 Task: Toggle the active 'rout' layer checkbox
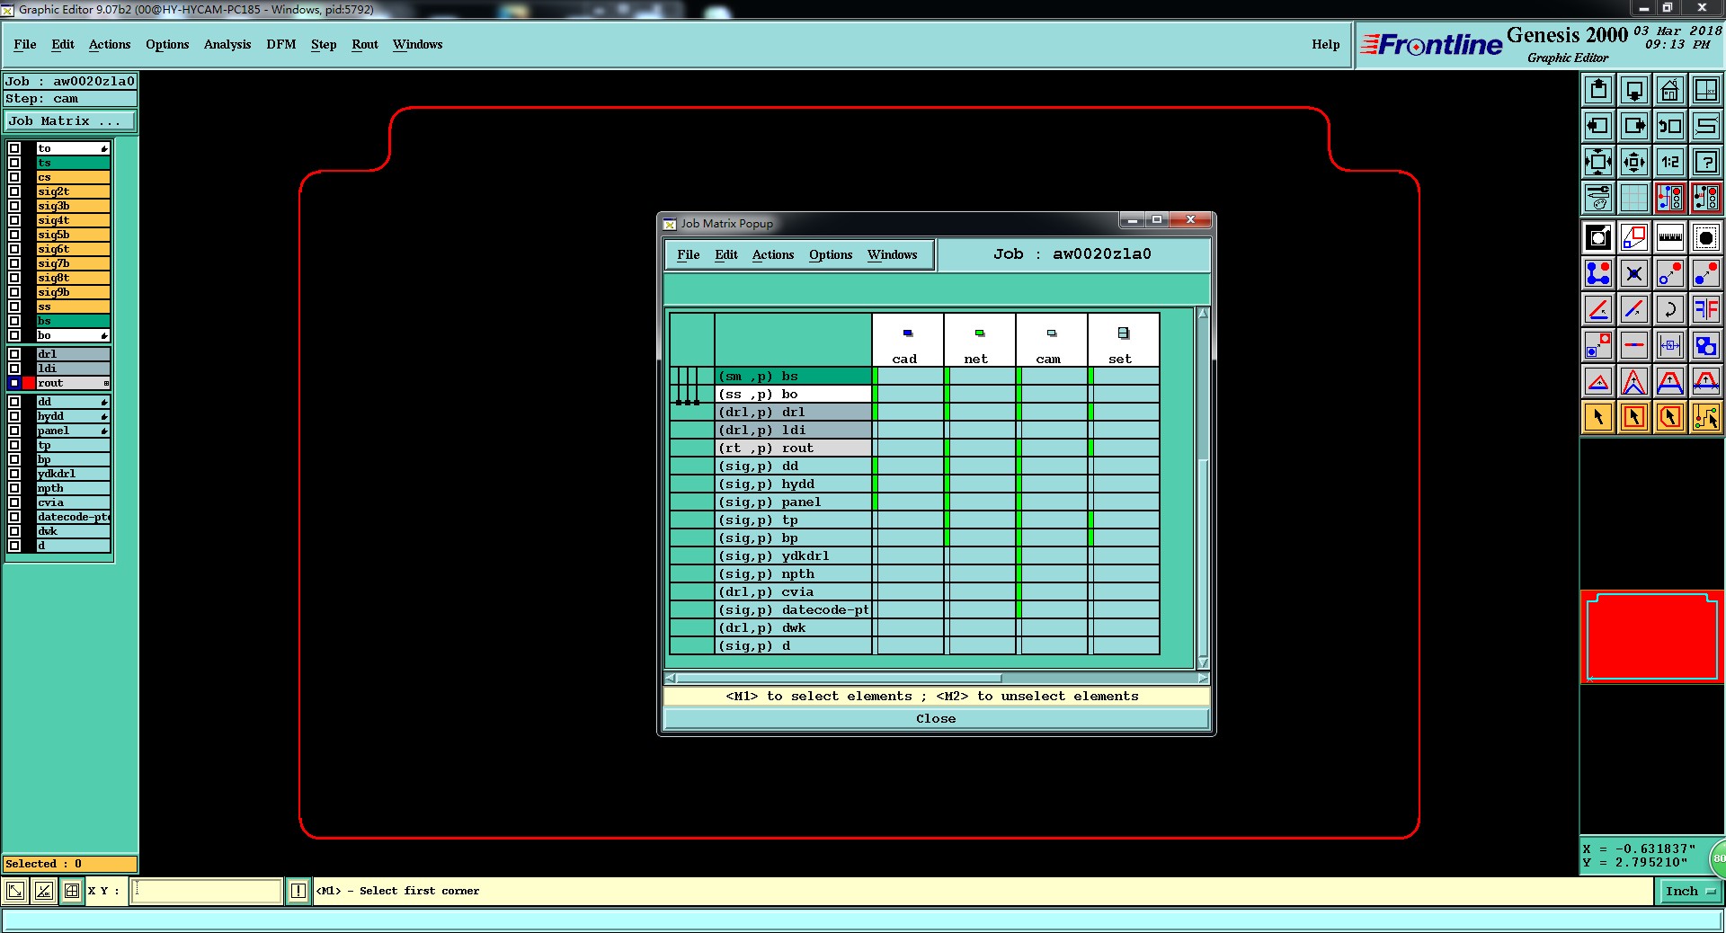coord(14,383)
